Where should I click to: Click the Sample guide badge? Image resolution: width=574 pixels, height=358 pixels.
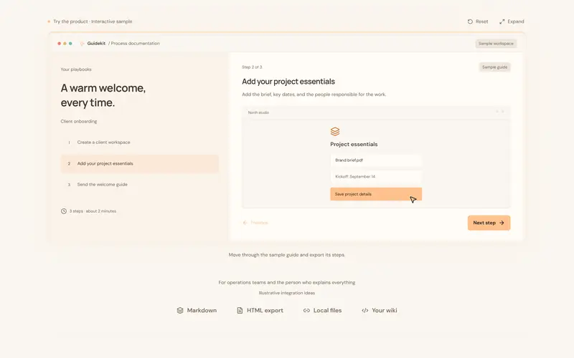click(494, 67)
